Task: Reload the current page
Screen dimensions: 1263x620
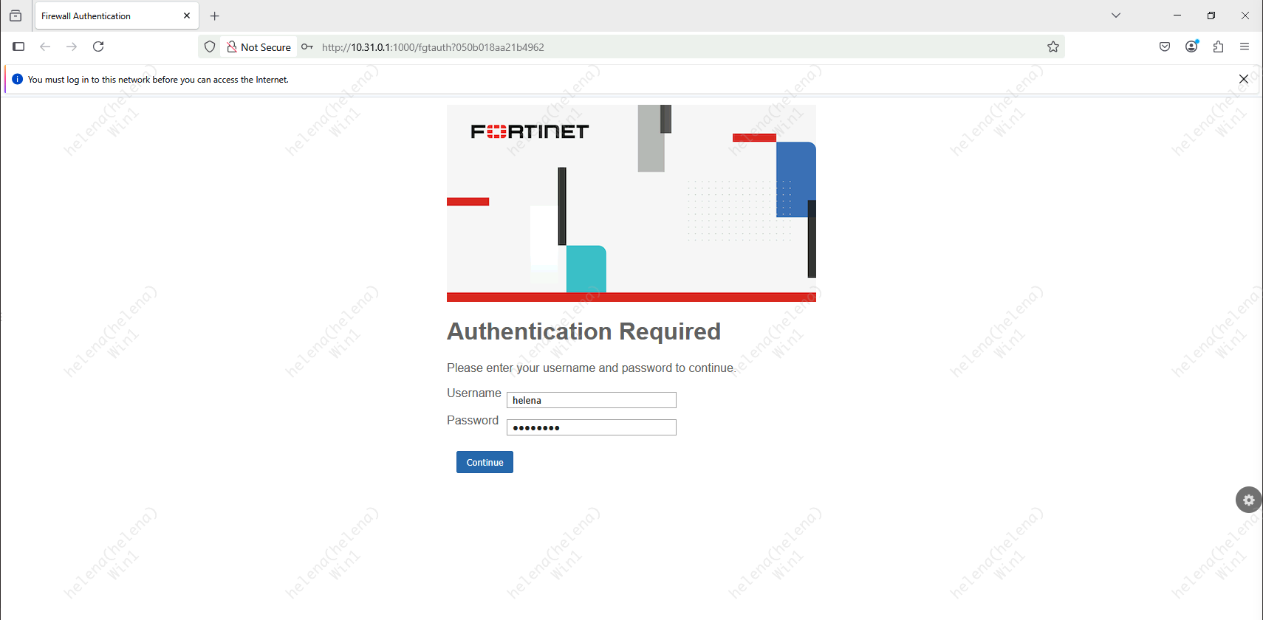Action: 98,46
